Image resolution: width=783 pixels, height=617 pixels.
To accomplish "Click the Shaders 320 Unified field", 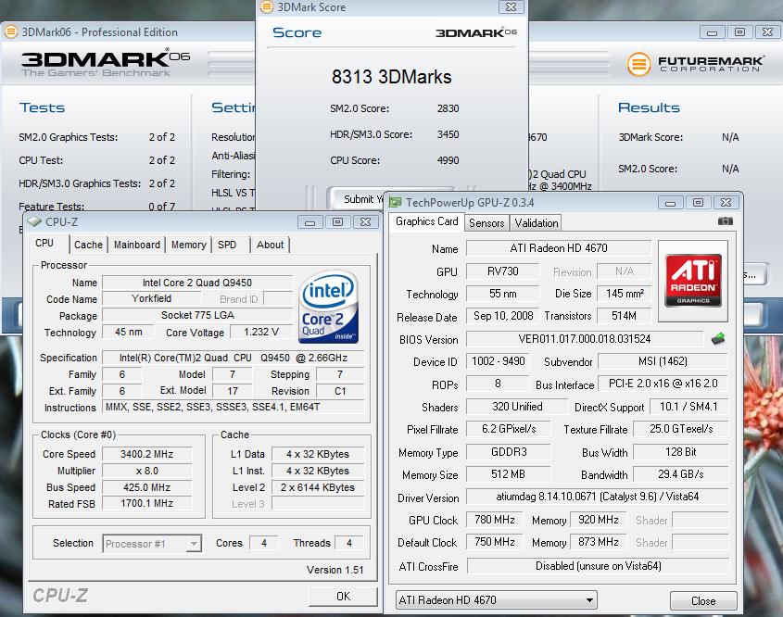I will [517, 407].
